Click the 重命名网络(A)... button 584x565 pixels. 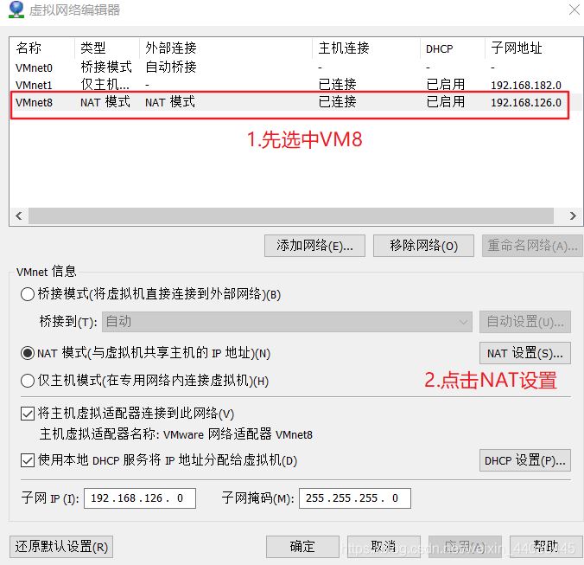pos(532,246)
